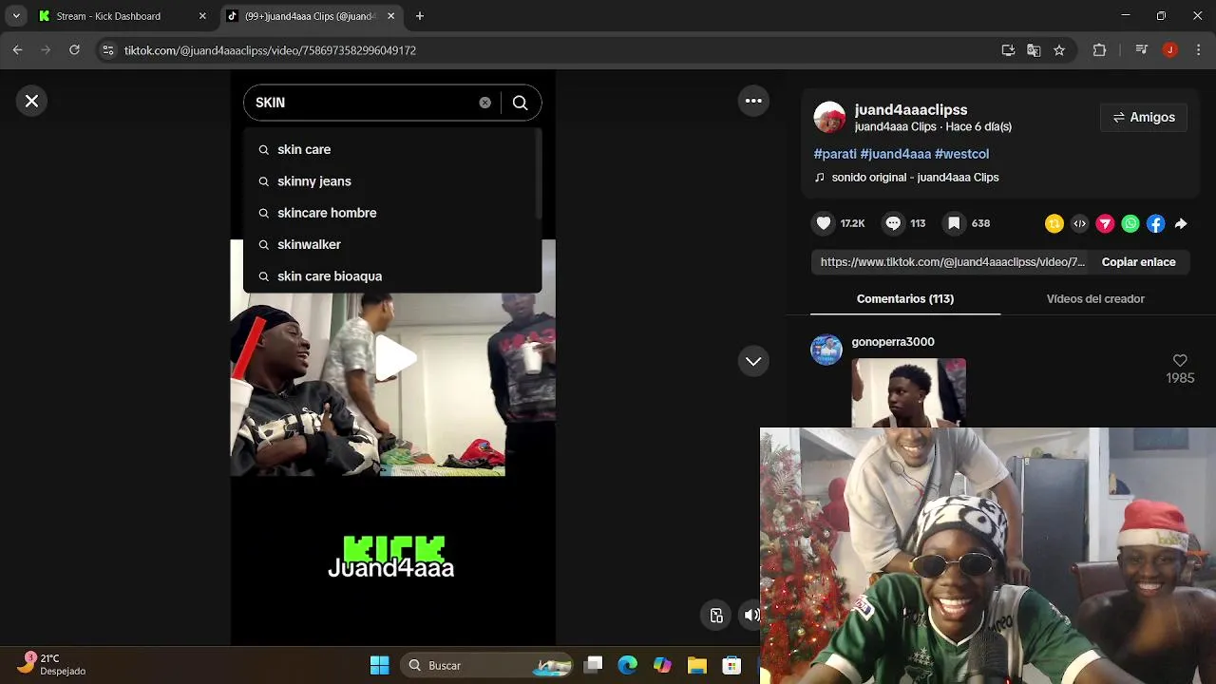Viewport: 1216px width, 684px height.
Task: Go to next video with down chevron
Action: pos(753,361)
